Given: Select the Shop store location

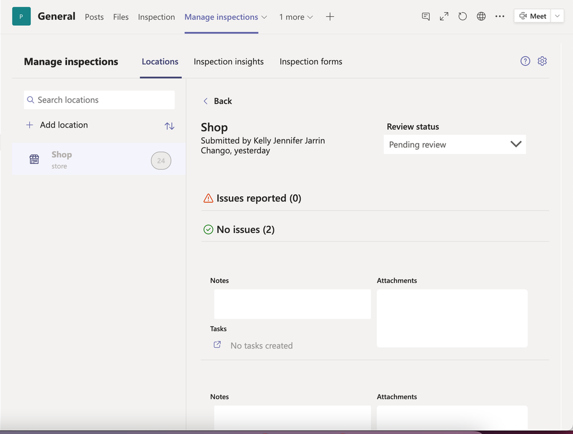Looking at the screenshot, I should [99, 160].
